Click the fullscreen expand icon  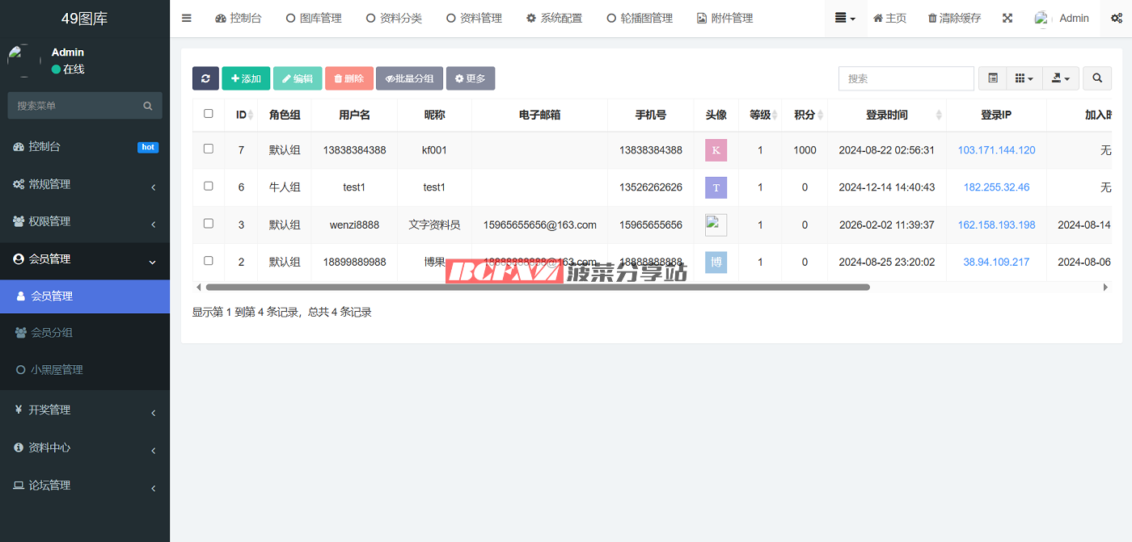click(x=1007, y=18)
